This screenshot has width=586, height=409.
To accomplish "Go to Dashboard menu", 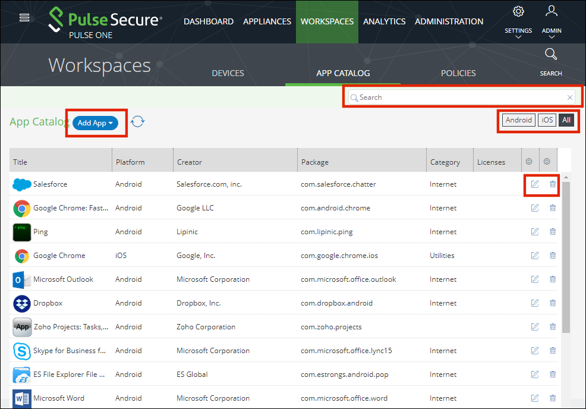I will point(209,21).
